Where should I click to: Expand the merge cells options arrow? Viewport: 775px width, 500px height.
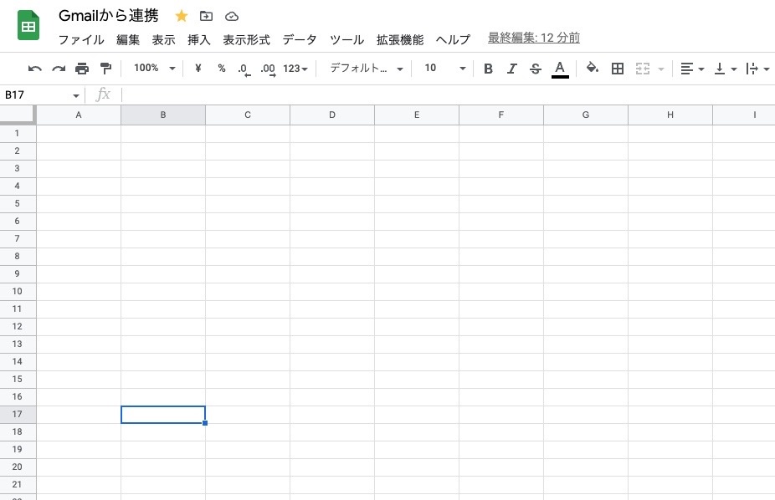[x=661, y=69]
